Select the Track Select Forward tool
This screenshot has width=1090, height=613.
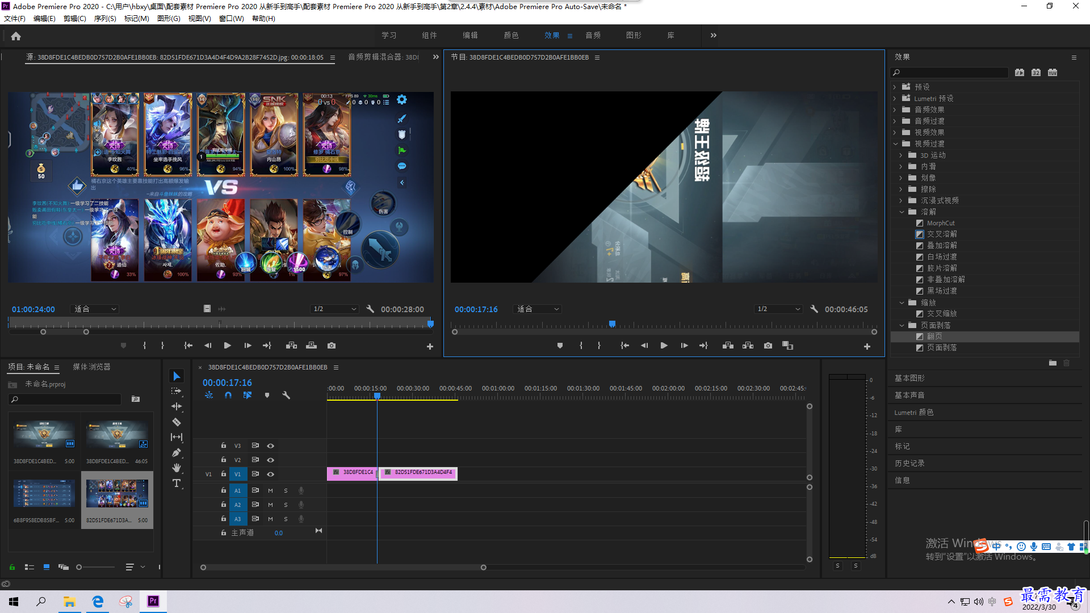(177, 391)
